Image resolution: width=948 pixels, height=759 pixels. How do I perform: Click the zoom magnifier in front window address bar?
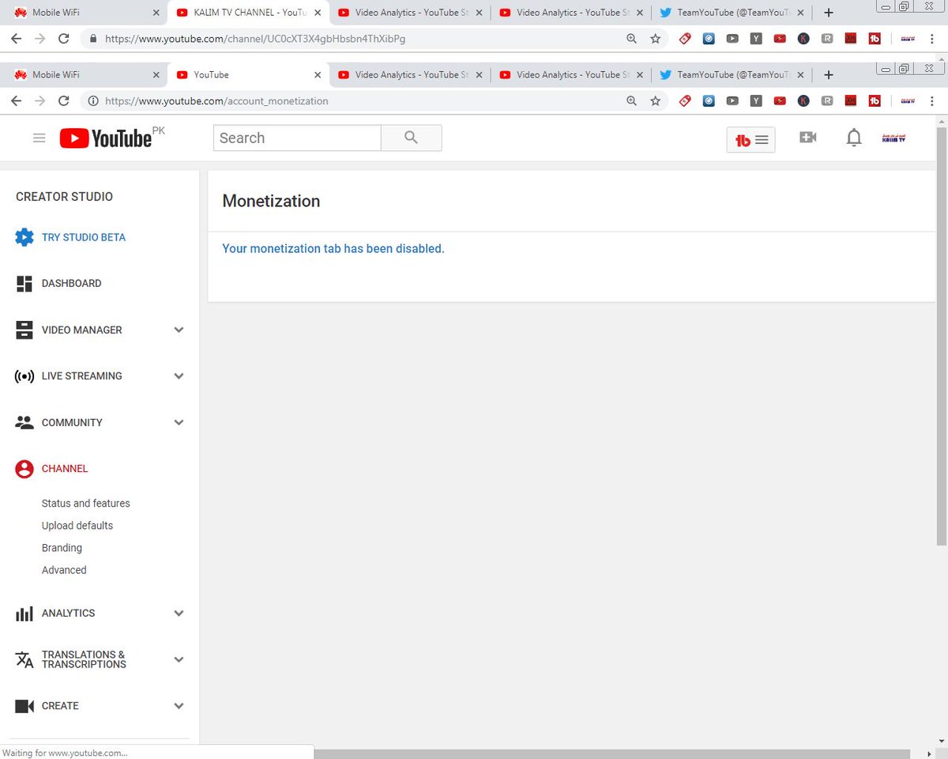pos(631,101)
